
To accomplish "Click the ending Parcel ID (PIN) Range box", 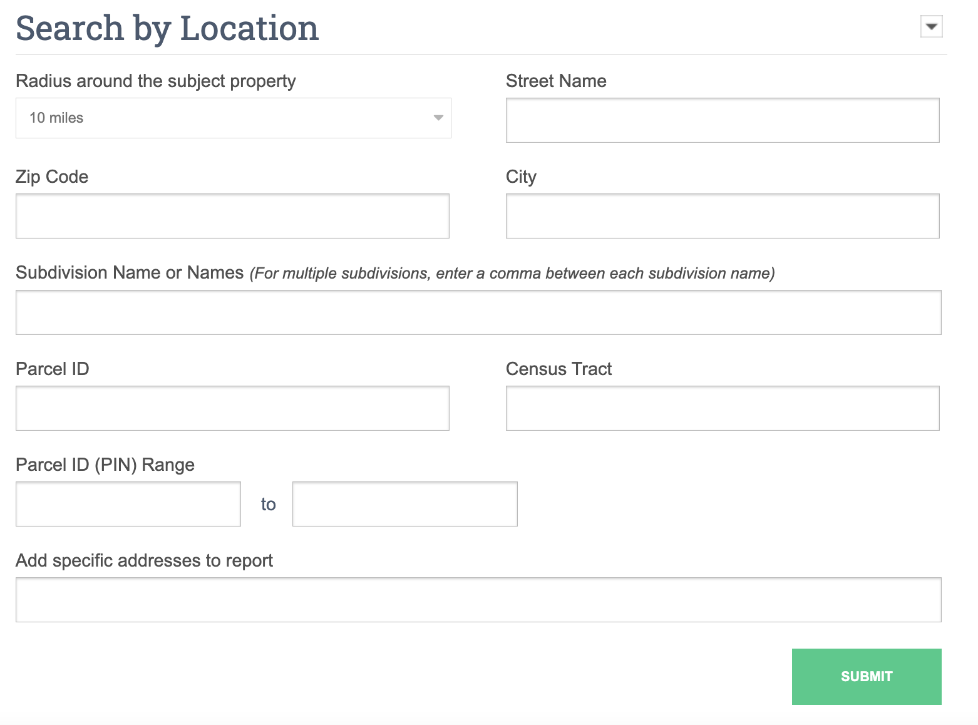I will pos(404,504).
